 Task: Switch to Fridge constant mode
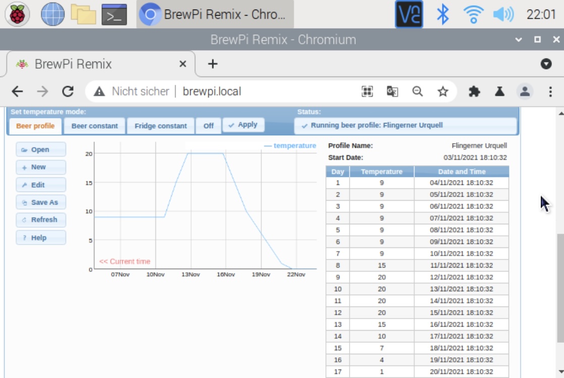pyautogui.click(x=160, y=126)
